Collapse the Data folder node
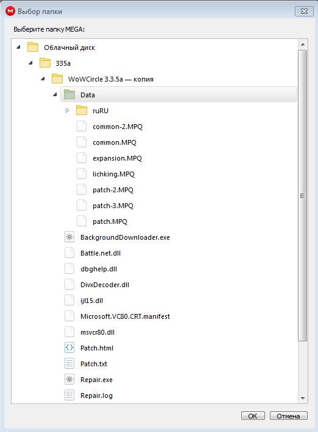The image size is (318, 432). 55,94
